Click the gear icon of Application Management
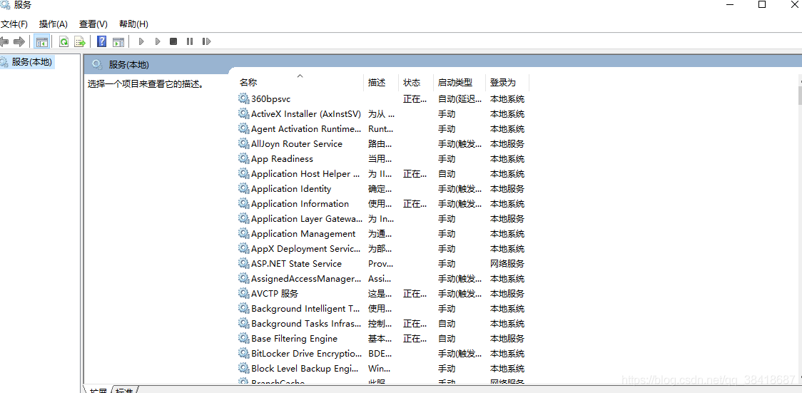802x393 pixels. (x=243, y=233)
